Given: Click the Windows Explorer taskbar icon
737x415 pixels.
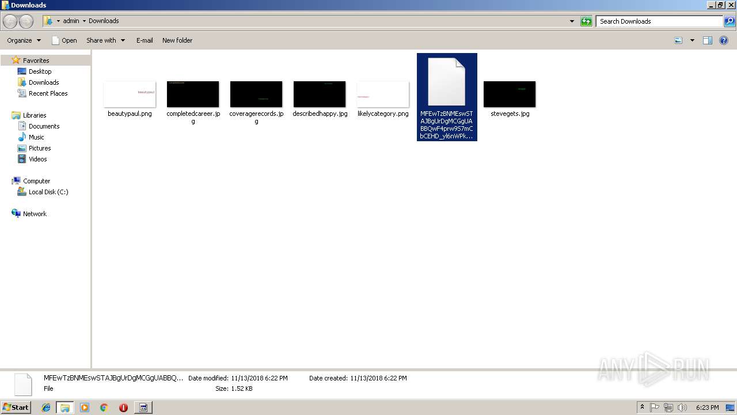Looking at the screenshot, I should click(65, 408).
